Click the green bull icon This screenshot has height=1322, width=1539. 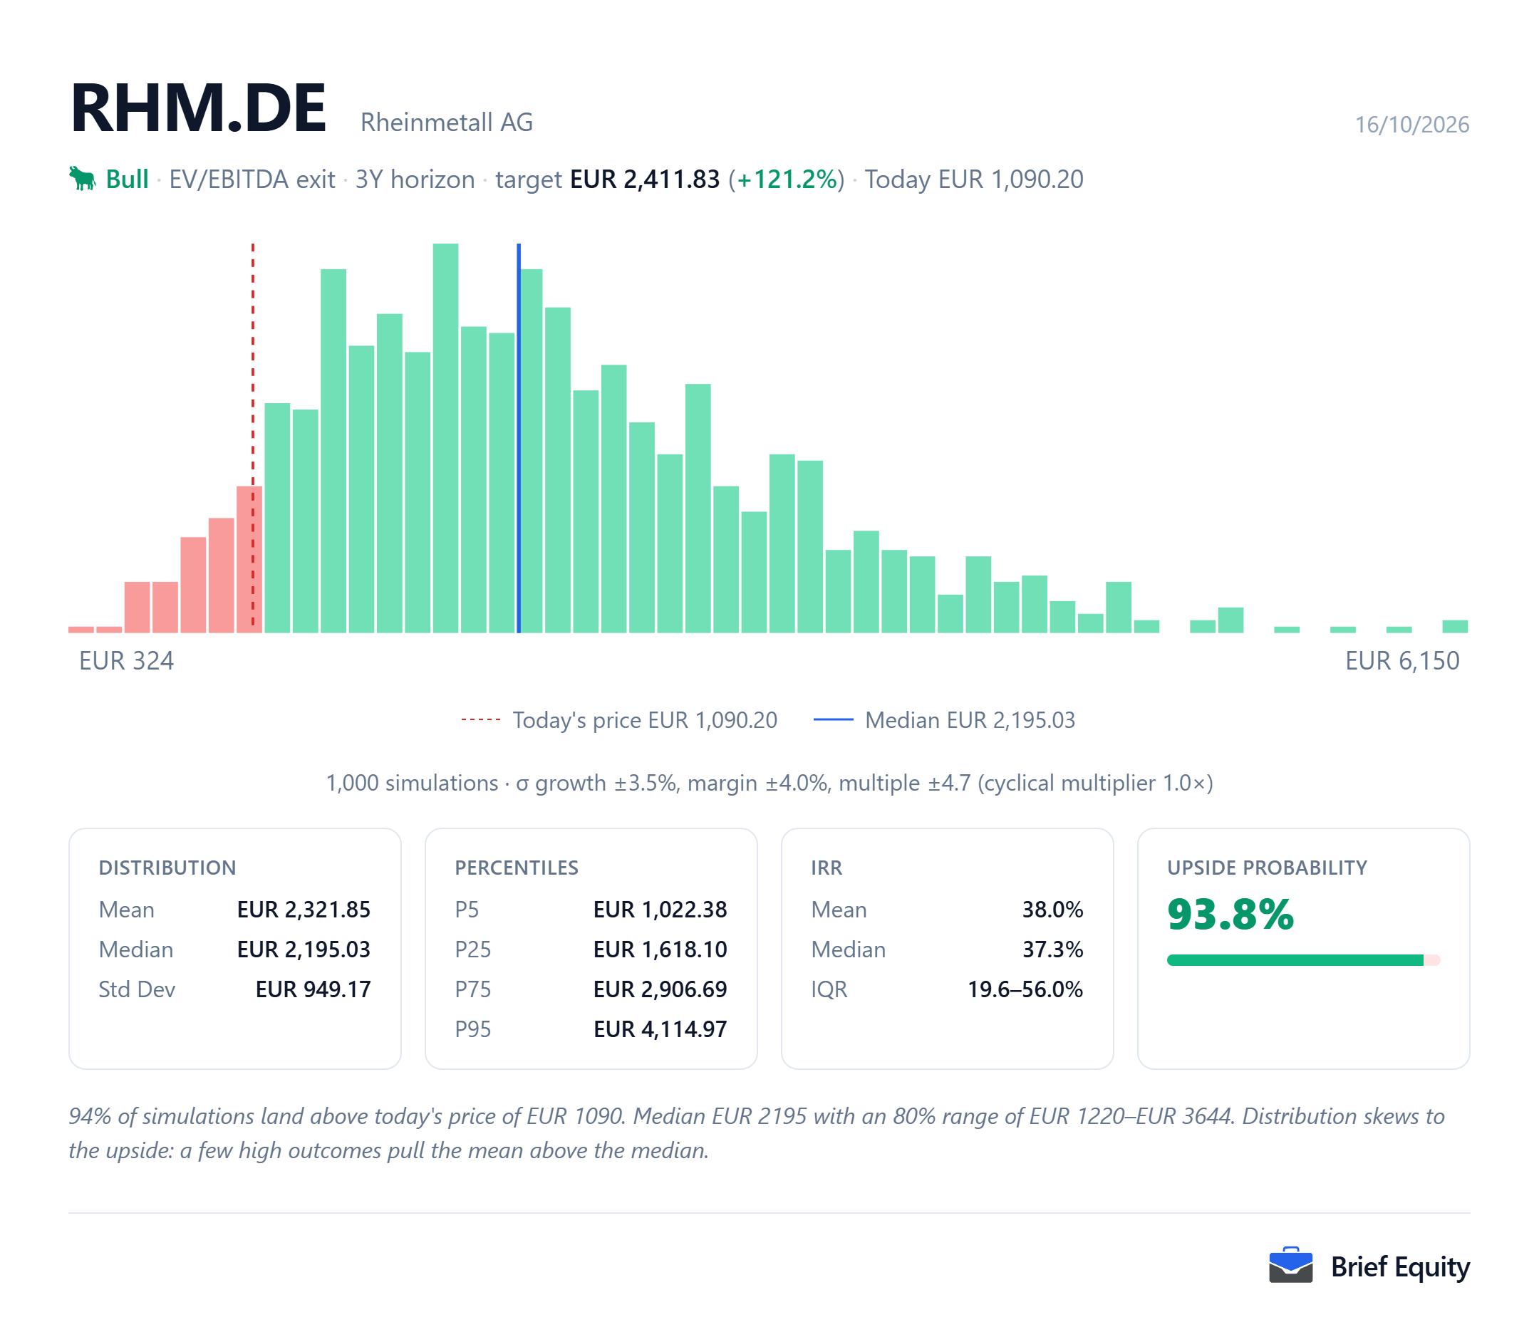click(x=83, y=179)
